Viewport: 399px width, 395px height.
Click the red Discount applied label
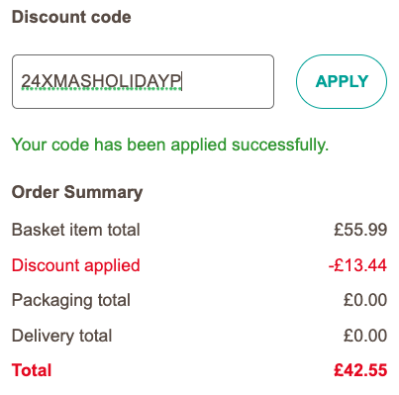click(76, 265)
